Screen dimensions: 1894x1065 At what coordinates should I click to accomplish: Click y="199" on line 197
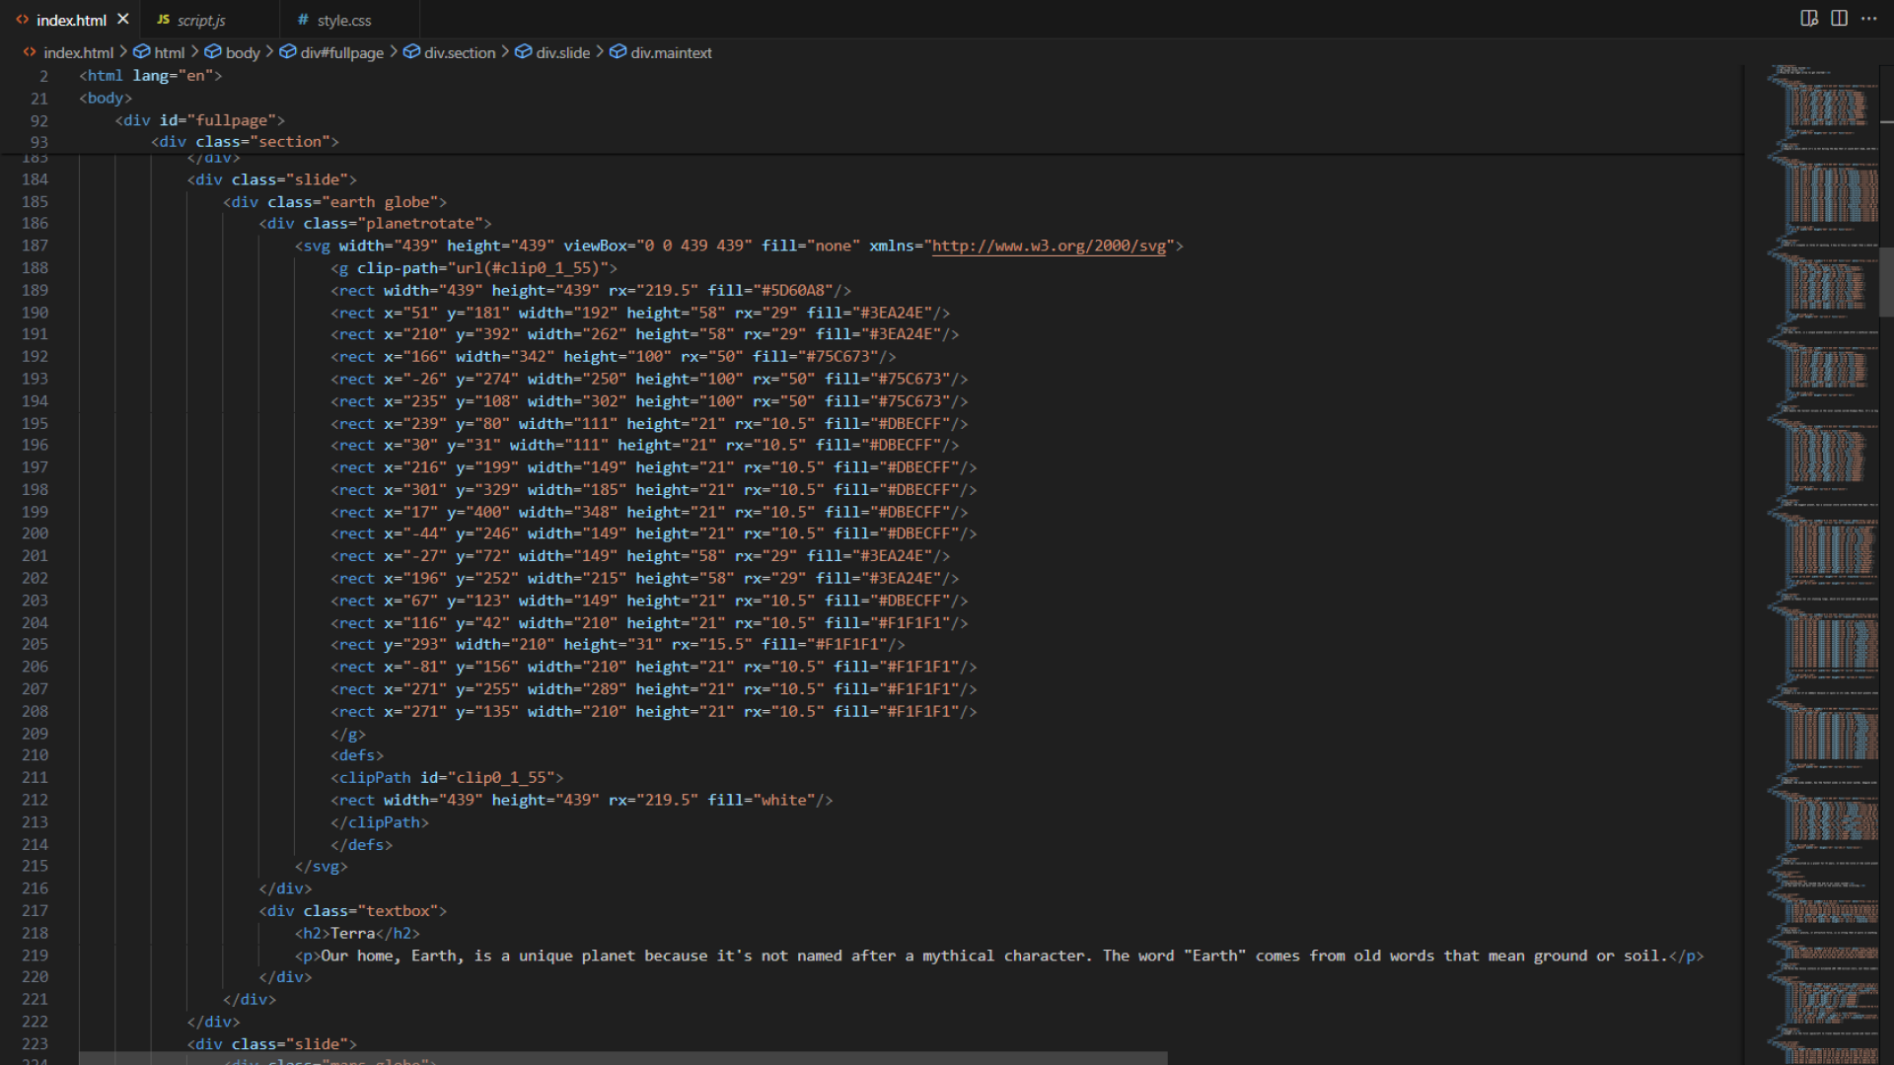487,467
